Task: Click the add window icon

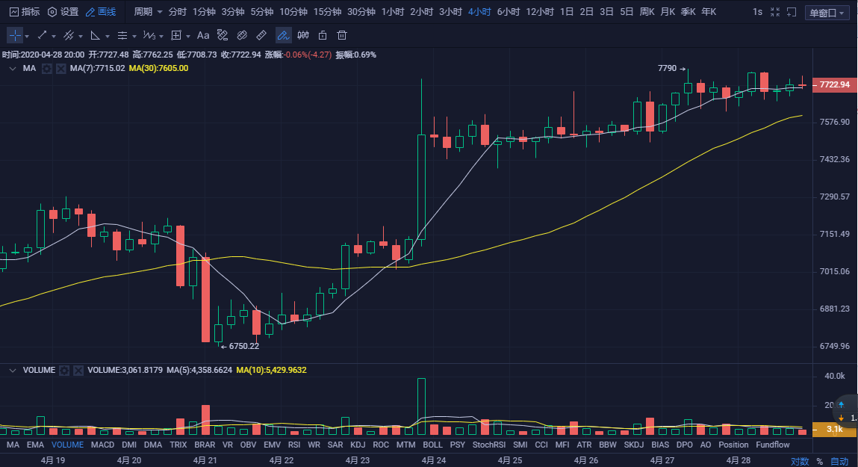Action: coord(792,11)
